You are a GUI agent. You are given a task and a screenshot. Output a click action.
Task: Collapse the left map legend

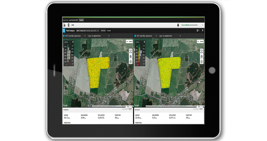[x=73, y=42]
